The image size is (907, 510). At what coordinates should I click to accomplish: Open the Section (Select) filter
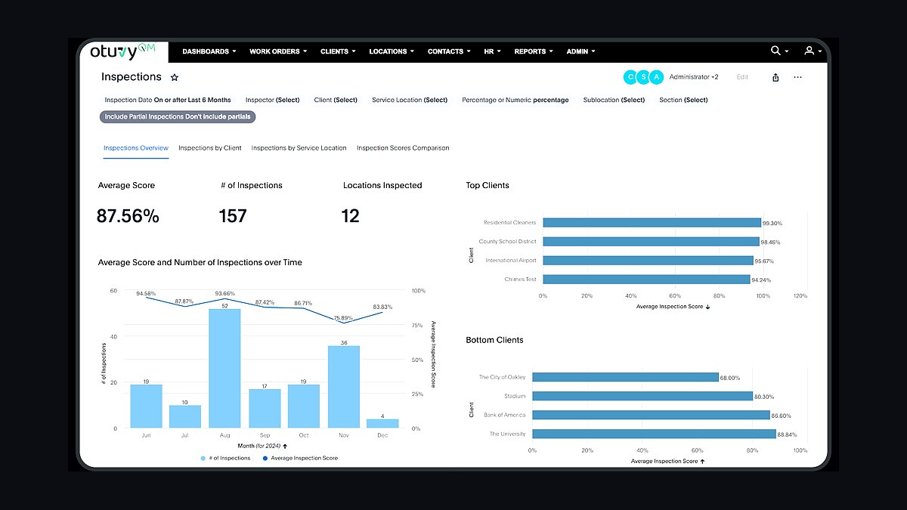[683, 100]
